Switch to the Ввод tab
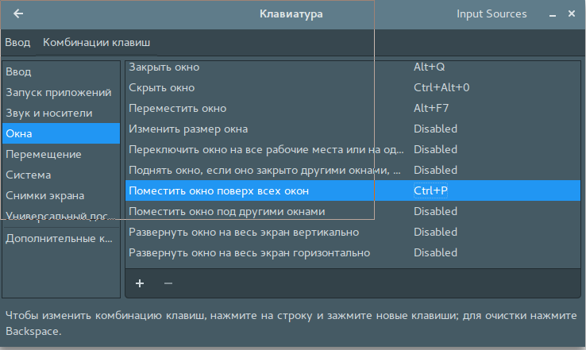The image size is (586, 350). (17, 43)
